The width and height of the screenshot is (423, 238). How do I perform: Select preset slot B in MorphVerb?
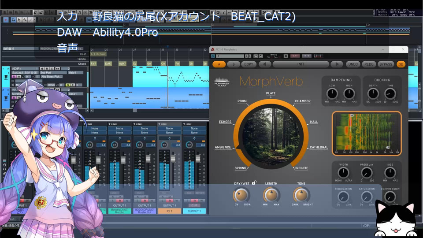pyautogui.click(x=234, y=64)
